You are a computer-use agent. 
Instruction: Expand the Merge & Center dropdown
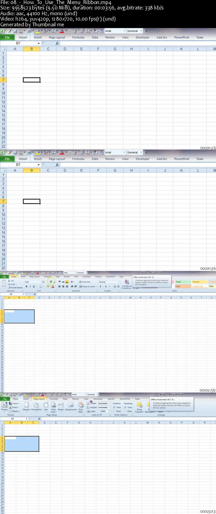pyautogui.click(x=96, y=287)
